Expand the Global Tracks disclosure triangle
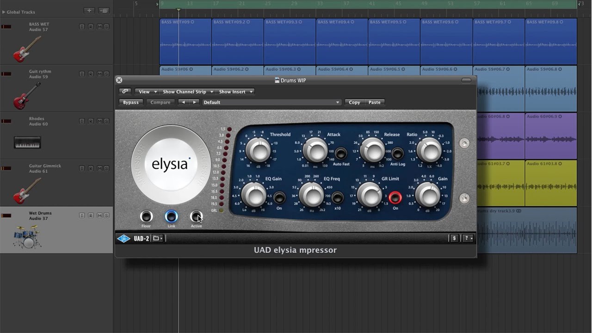The width and height of the screenshot is (592, 333). [x=4, y=12]
